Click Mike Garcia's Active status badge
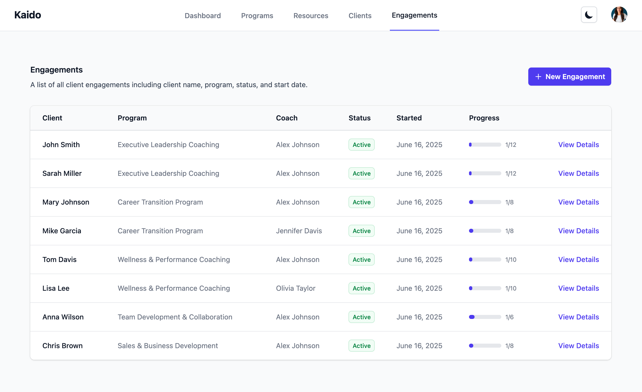The width and height of the screenshot is (642, 392). [361, 231]
